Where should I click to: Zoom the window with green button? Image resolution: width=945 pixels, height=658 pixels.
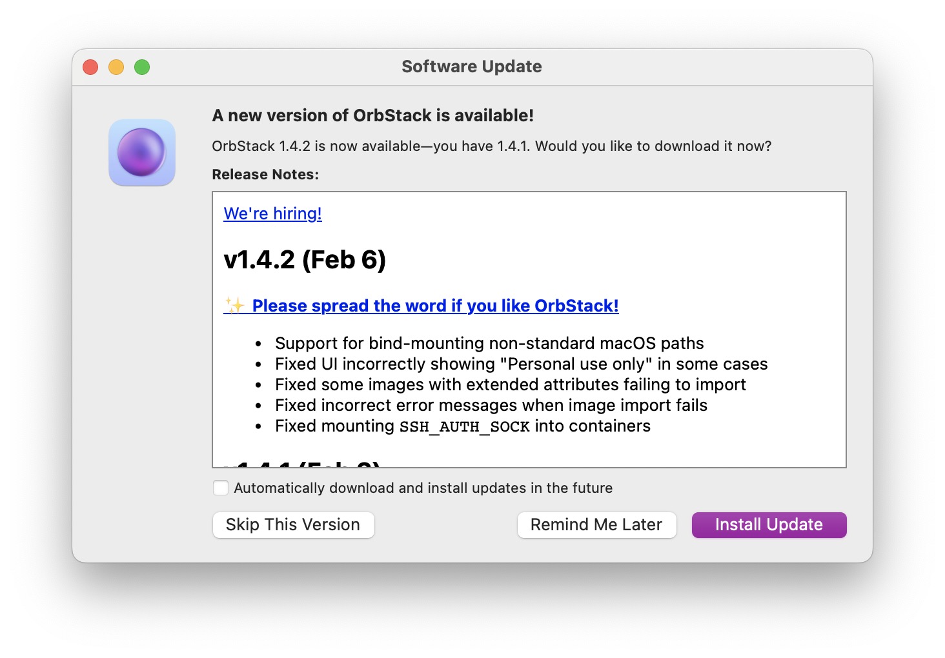[x=142, y=67]
